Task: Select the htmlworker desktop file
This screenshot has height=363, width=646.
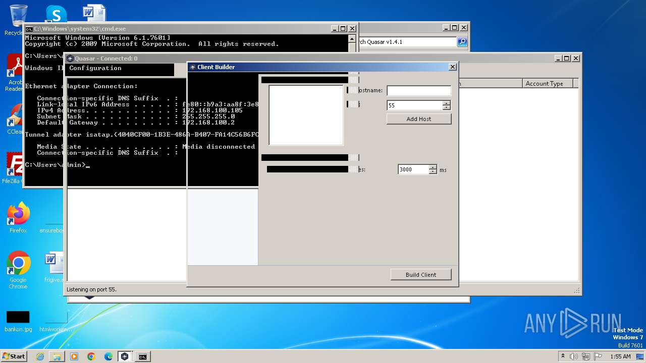Action: point(56,321)
